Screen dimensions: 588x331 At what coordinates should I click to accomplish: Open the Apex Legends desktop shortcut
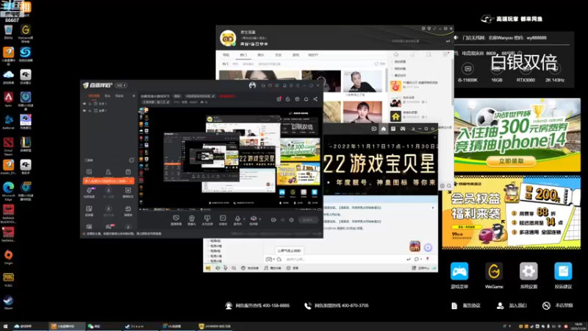(8, 98)
